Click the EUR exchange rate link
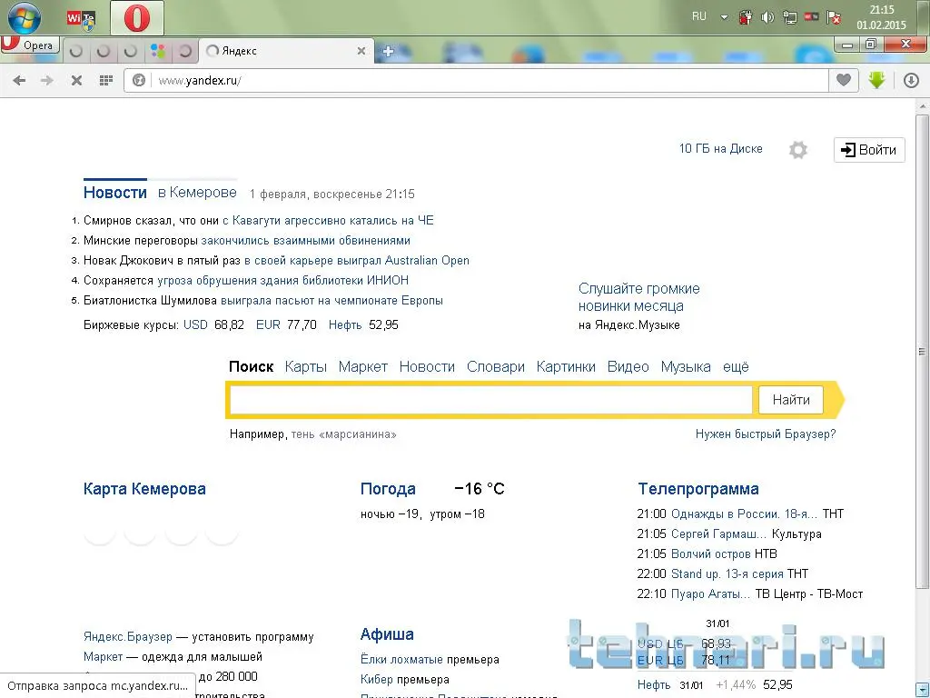 coord(268,325)
